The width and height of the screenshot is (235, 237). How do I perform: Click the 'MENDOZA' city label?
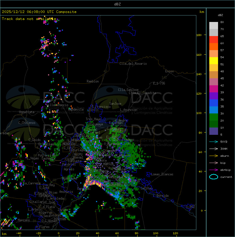(x=69, y=144)
